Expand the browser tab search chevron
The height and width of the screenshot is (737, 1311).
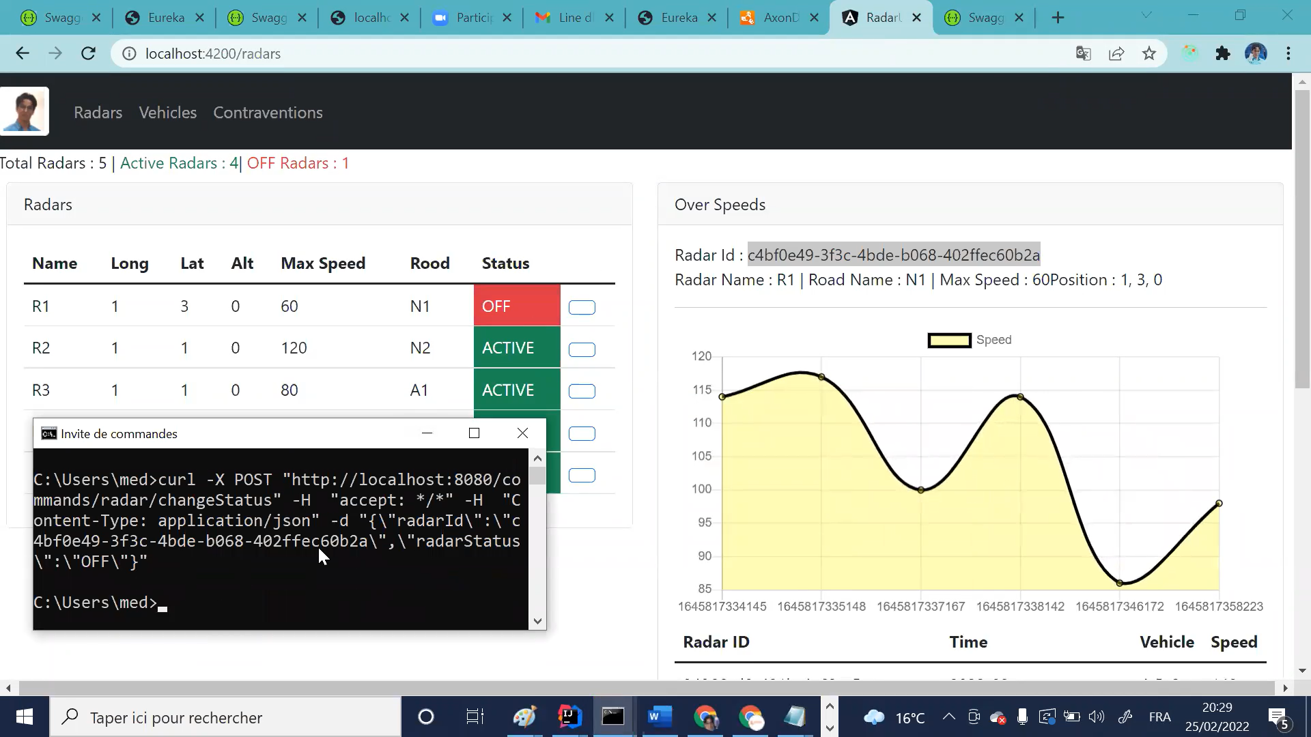(1146, 16)
